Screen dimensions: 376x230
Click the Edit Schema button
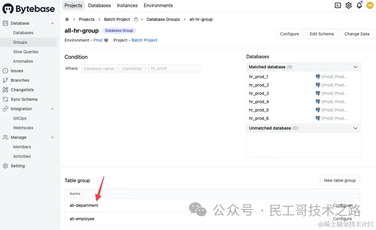pyautogui.click(x=322, y=34)
